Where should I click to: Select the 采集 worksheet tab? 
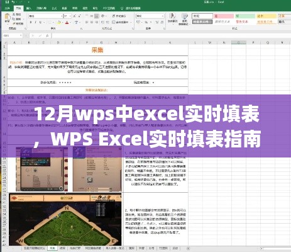click(x=52, y=248)
